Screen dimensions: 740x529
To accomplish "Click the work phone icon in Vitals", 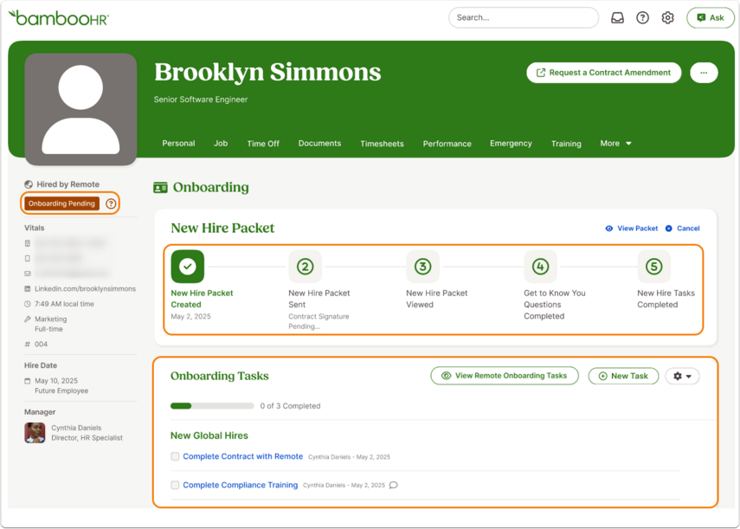I will pyautogui.click(x=28, y=243).
